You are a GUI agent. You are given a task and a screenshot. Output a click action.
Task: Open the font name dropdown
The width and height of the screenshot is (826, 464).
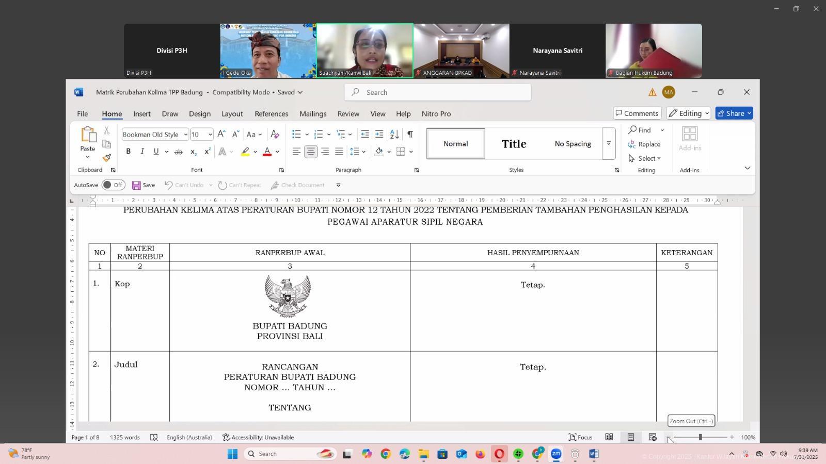click(x=185, y=135)
